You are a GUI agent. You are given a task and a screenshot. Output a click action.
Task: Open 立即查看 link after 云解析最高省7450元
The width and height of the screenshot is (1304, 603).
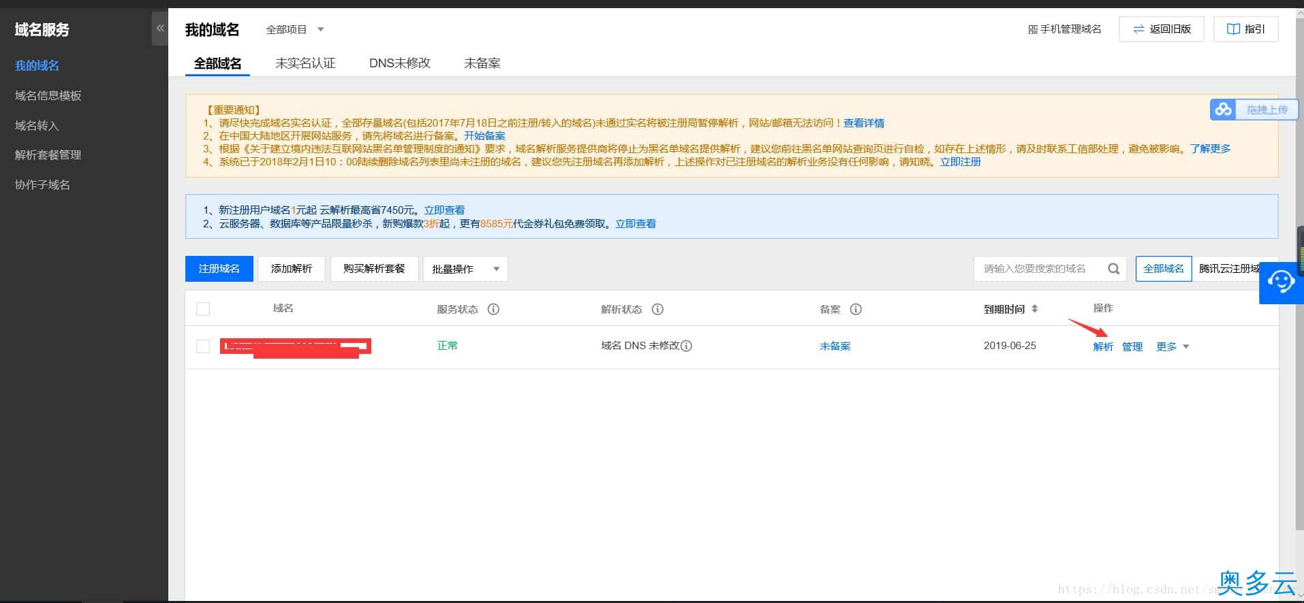444,210
